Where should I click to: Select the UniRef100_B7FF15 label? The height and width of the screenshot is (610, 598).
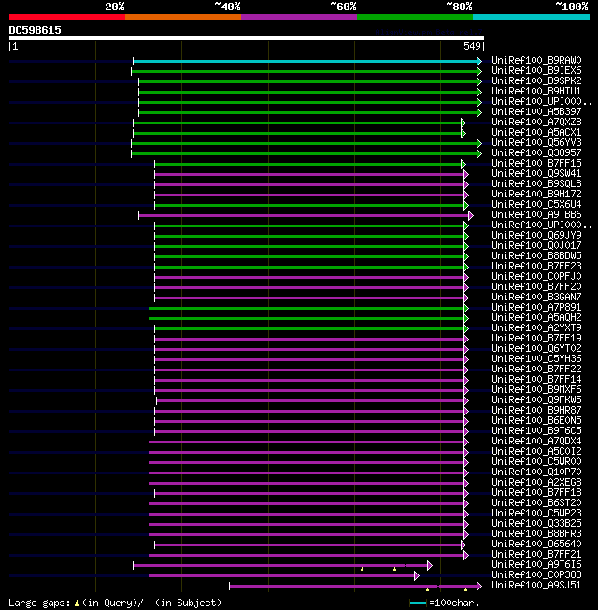pyautogui.click(x=536, y=163)
